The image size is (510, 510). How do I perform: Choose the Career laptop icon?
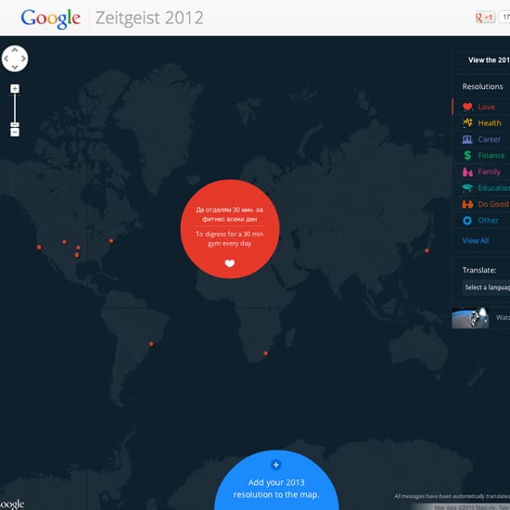467,139
